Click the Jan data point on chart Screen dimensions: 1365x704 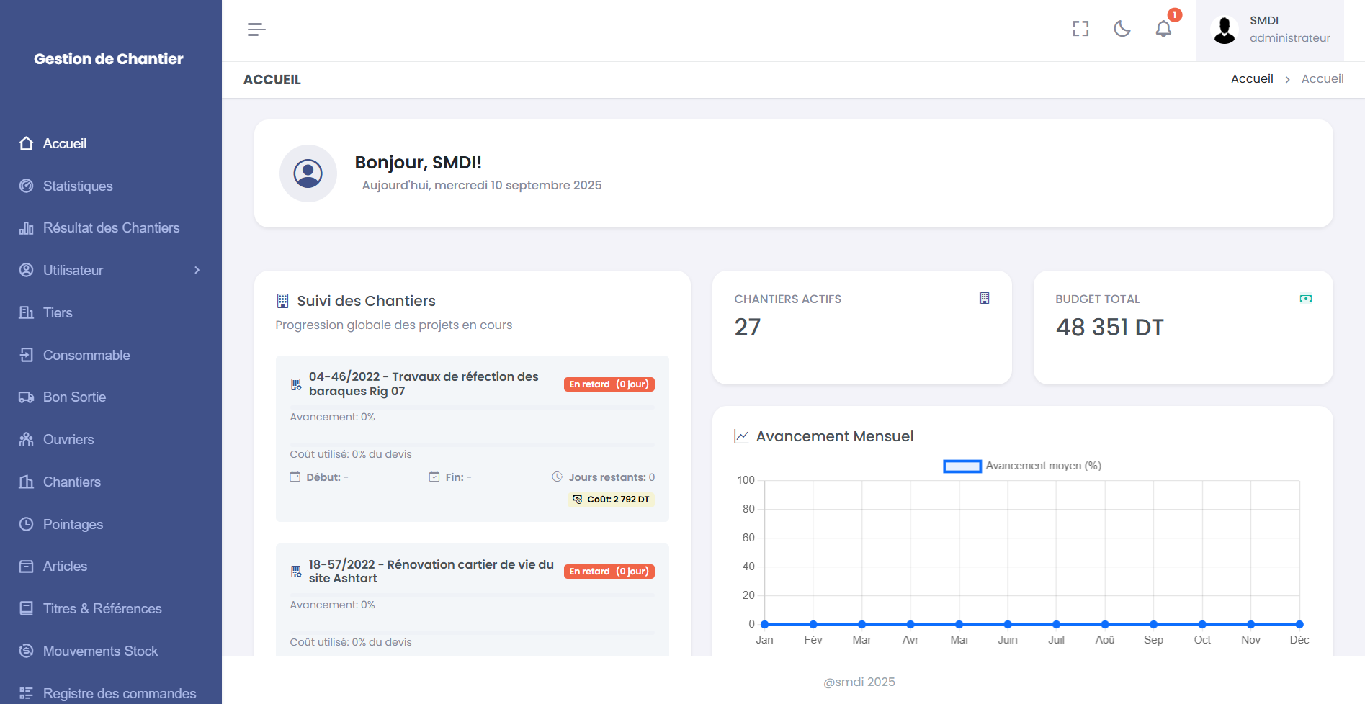(765, 624)
